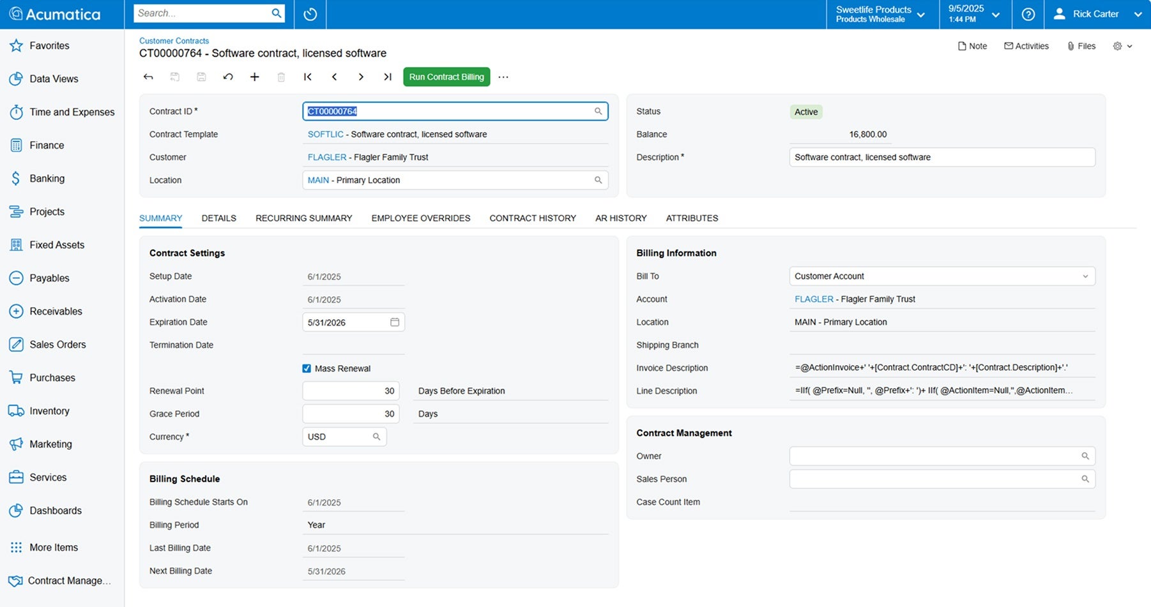
Task: Uncheck the Mass Renewal checkbox
Action: (x=307, y=368)
